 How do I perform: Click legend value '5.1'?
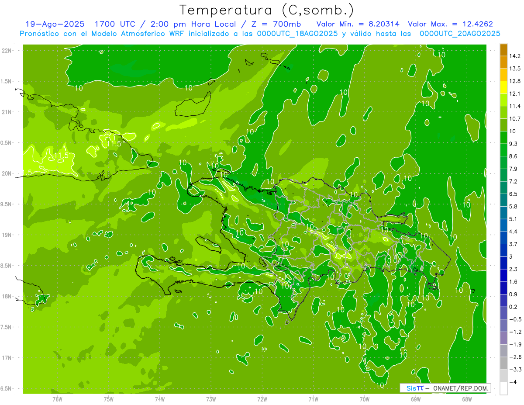[514, 219]
